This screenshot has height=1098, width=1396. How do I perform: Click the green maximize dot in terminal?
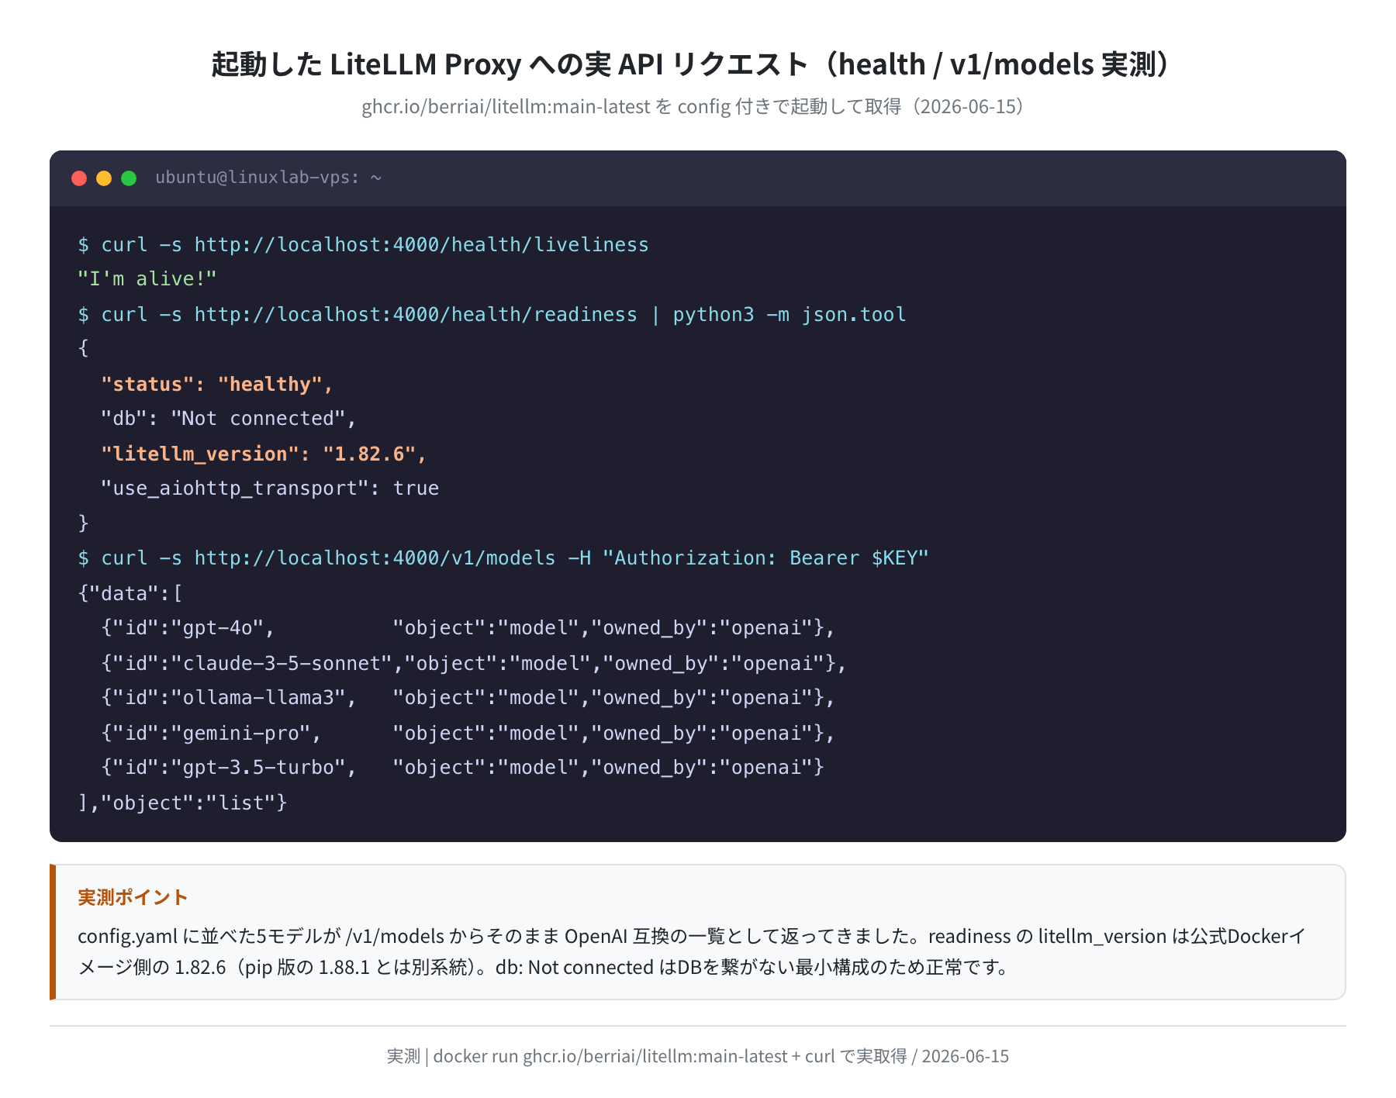(x=129, y=178)
